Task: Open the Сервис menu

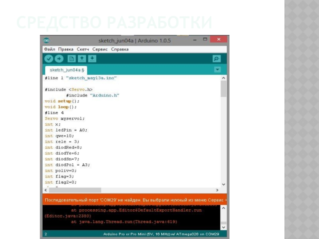Action: [x=100, y=49]
